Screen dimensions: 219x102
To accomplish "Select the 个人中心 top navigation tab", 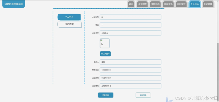I will [195, 4].
